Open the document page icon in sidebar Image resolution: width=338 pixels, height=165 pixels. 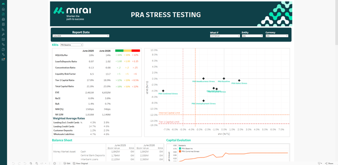[3, 24]
